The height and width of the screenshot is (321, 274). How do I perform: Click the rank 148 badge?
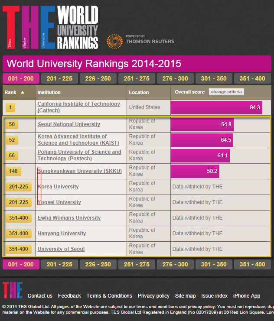click(13, 171)
